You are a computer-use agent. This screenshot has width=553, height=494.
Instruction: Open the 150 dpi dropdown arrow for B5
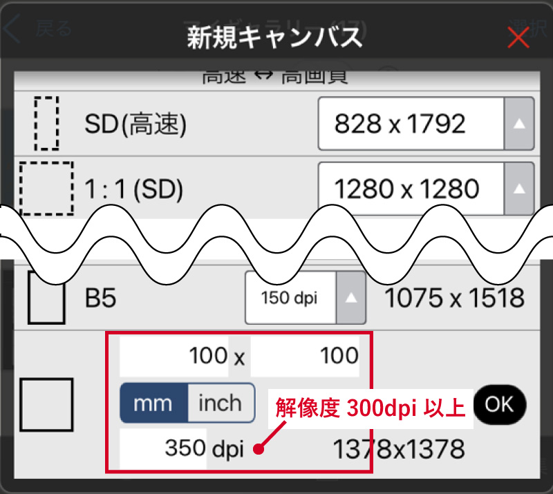point(351,298)
